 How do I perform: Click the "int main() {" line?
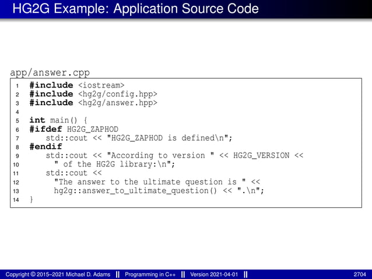58,120
